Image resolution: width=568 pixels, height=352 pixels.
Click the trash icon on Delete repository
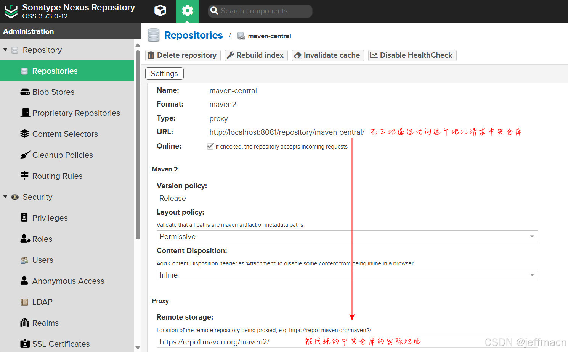tap(151, 55)
